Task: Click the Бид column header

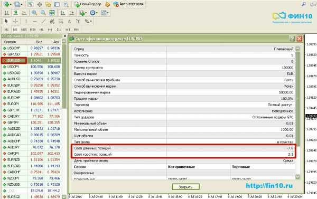Action: 35,42
